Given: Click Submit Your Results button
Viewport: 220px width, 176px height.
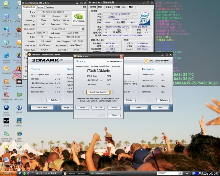Looking at the screenshot, I should pyautogui.click(x=98, y=92).
